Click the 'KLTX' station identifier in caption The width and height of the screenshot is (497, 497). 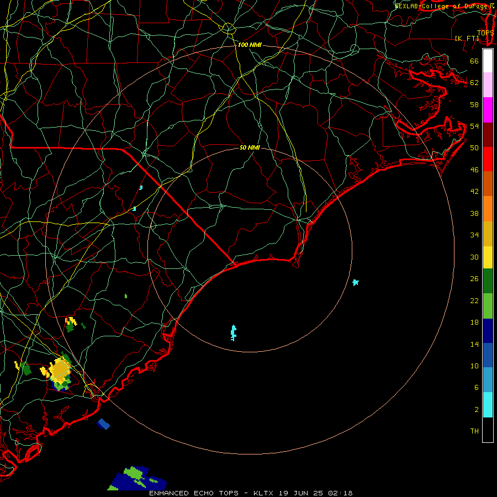263,493
